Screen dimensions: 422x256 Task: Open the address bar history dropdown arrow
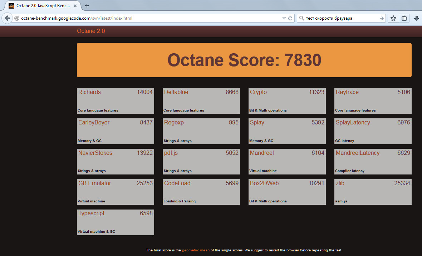[x=284, y=18]
